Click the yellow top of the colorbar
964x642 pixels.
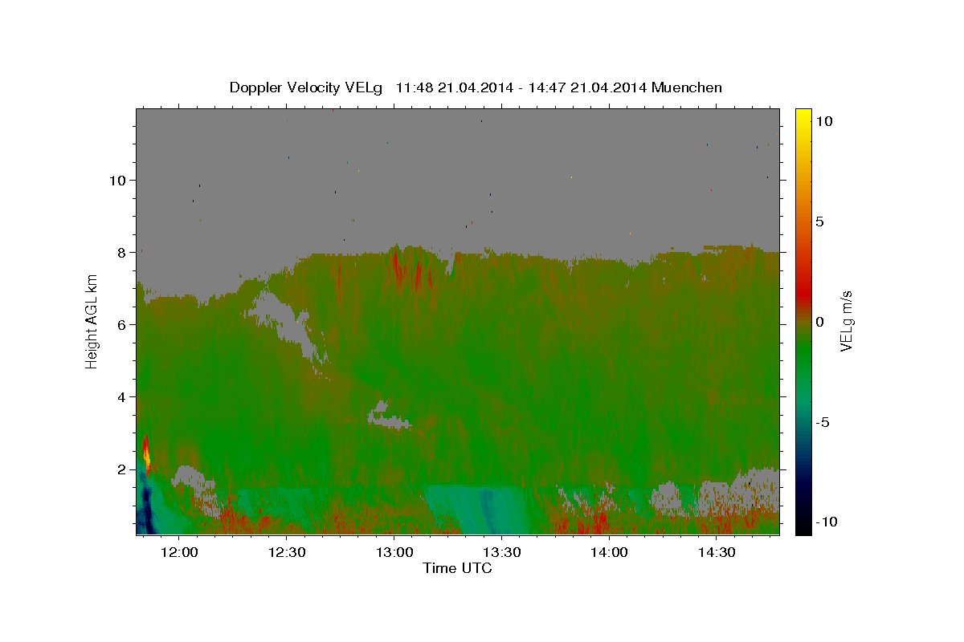(803, 116)
